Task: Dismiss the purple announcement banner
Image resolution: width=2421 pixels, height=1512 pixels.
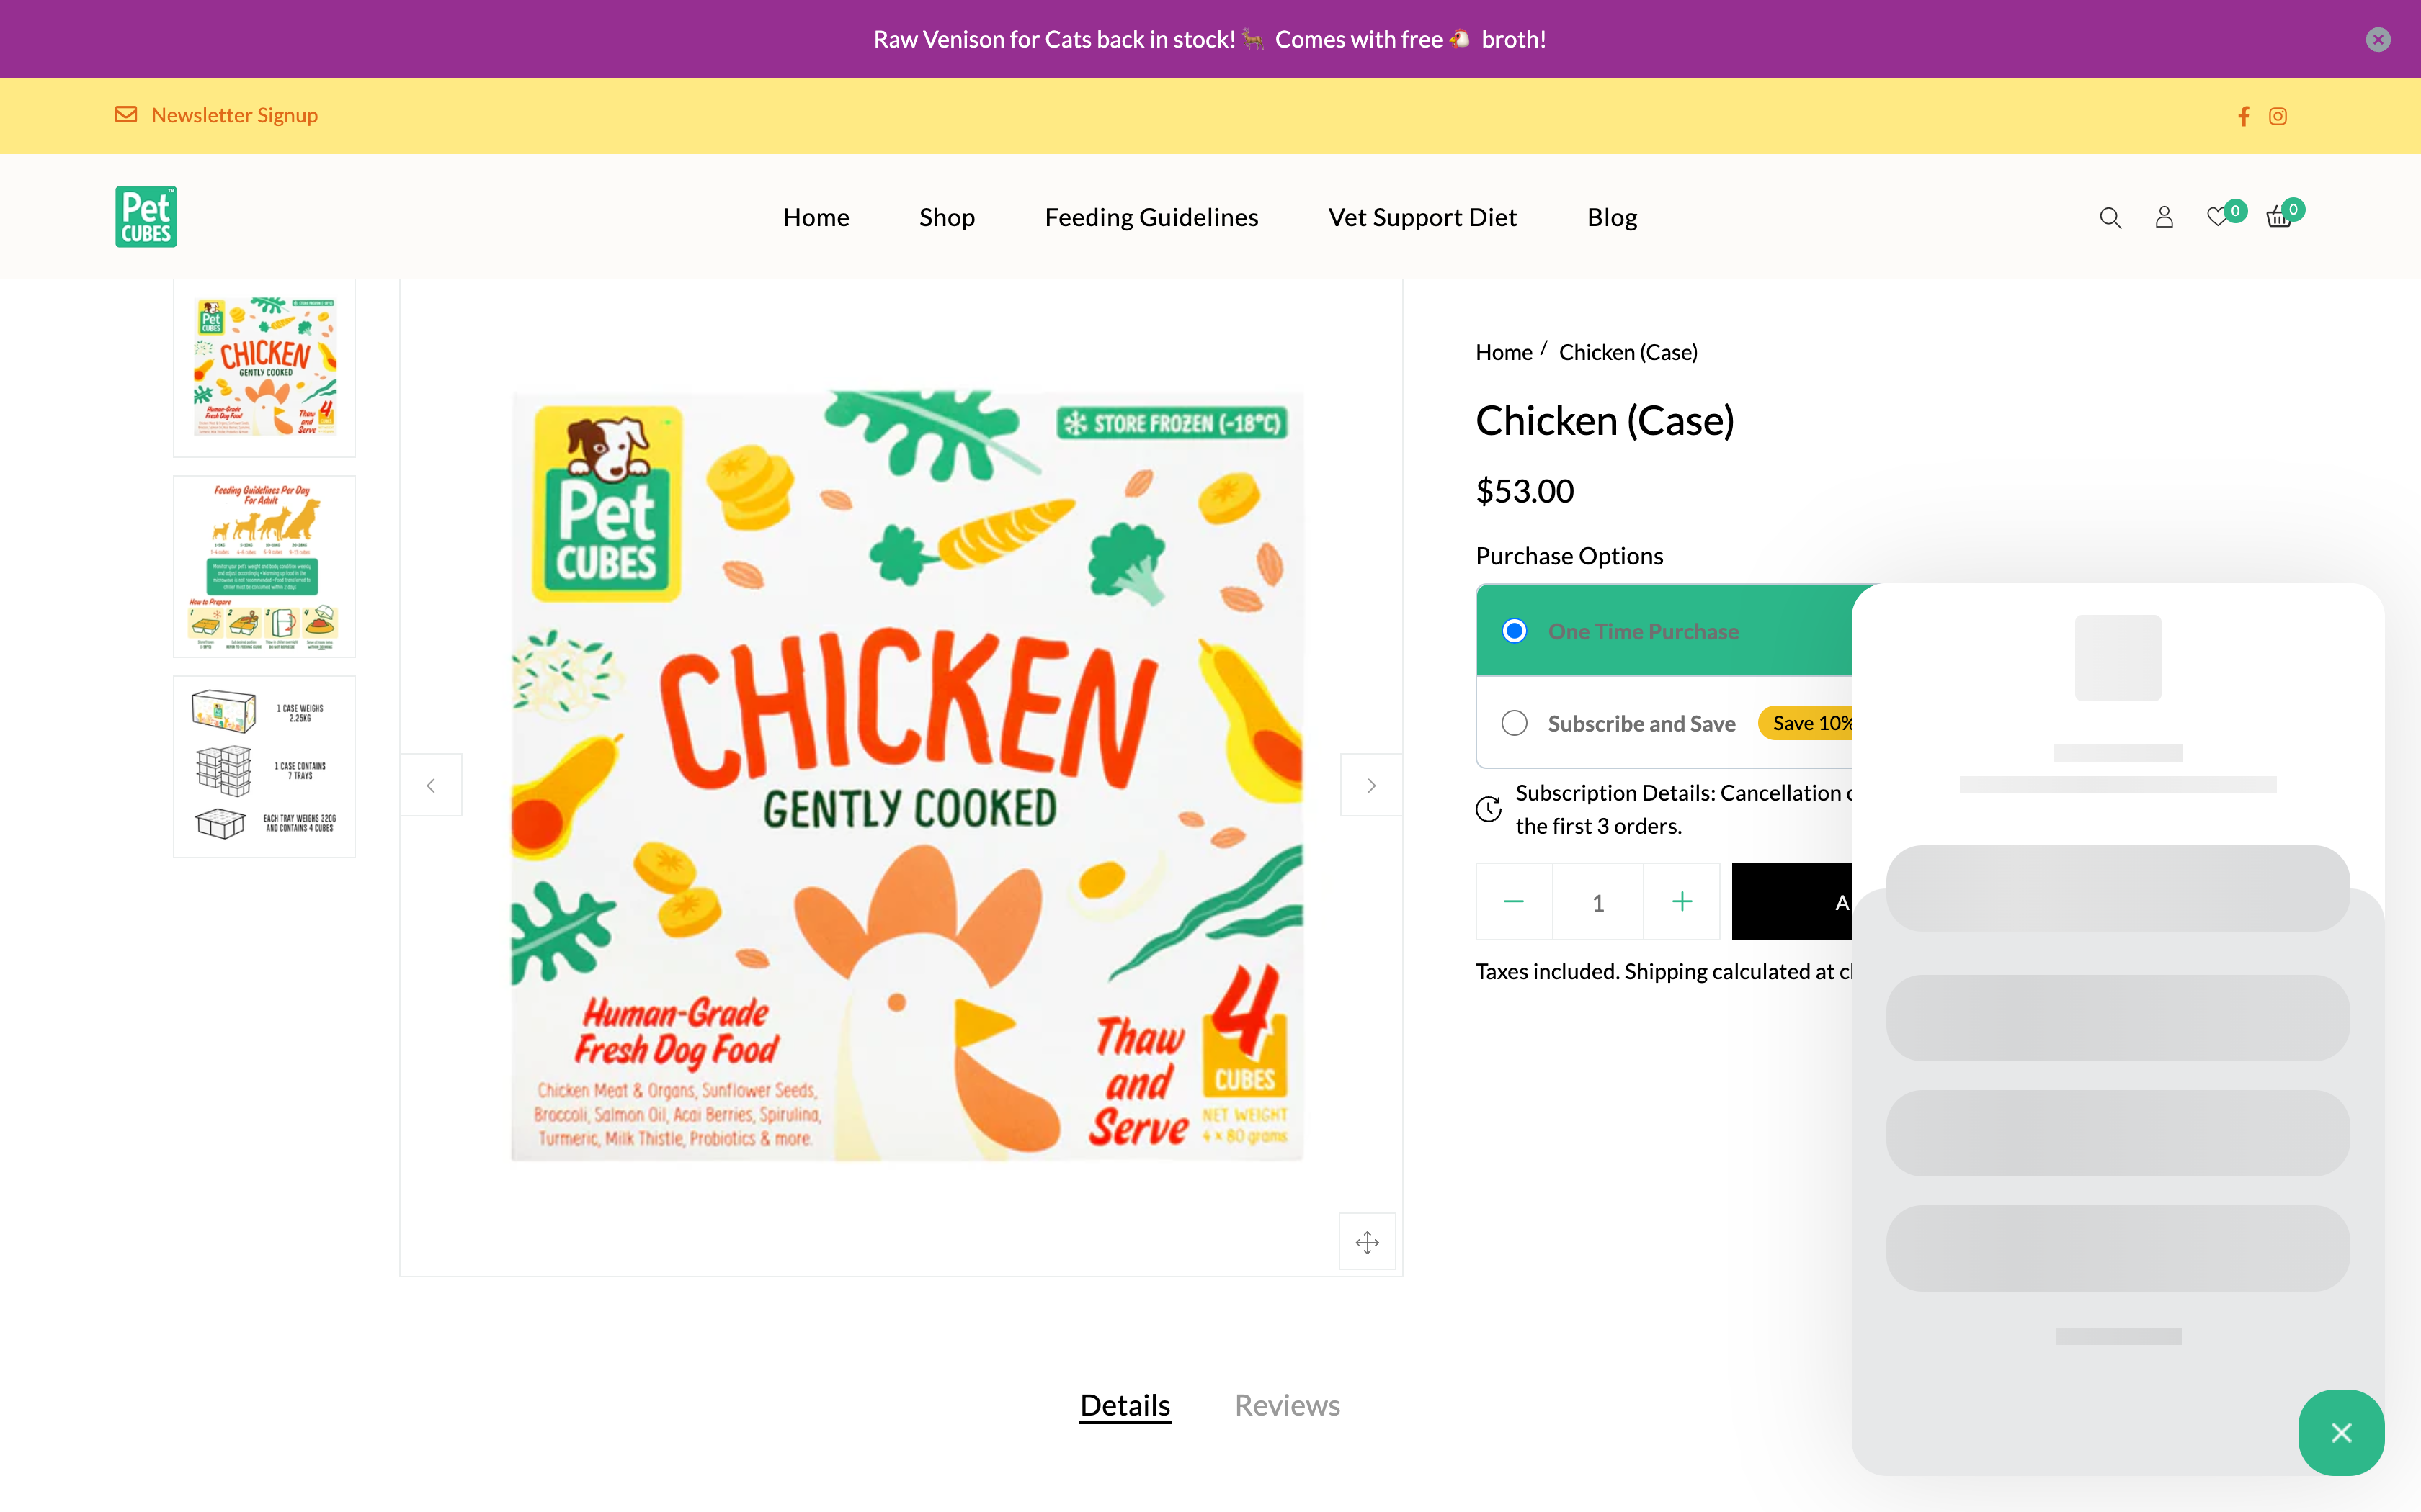Action: tap(2378, 39)
